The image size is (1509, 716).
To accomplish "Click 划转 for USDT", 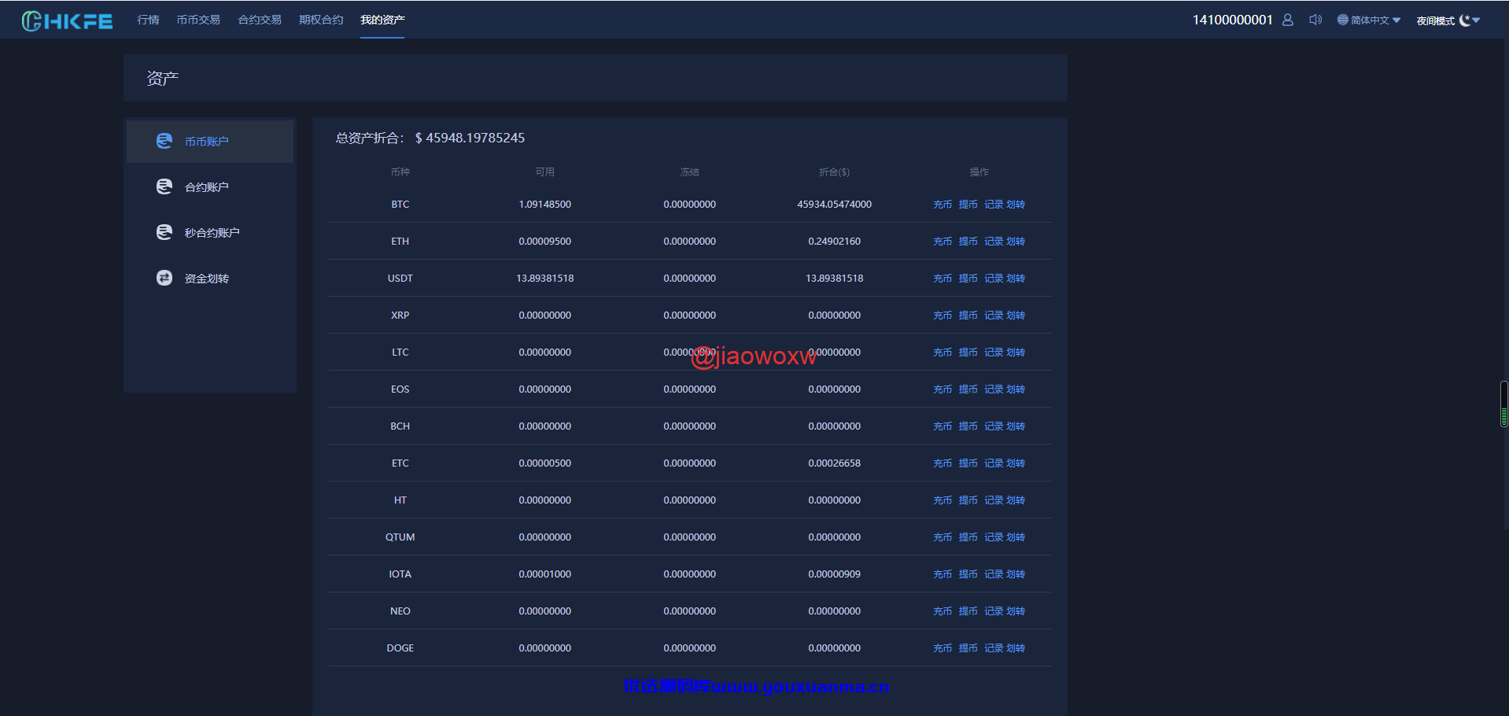I will 1016,279.
